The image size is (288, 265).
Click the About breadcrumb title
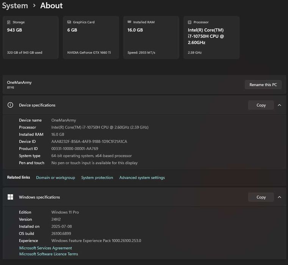pyautogui.click(x=52, y=6)
